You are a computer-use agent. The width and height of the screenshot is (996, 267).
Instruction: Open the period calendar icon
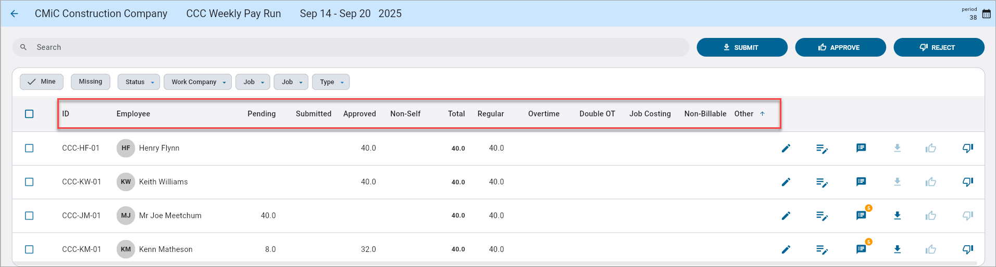pyautogui.click(x=986, y=14)
